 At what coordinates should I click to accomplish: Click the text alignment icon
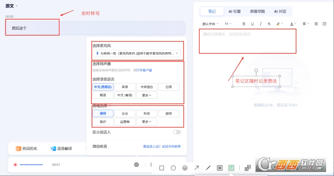point(305,24)
